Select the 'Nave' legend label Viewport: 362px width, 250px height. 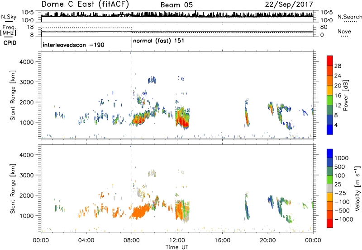coord(344,32)
